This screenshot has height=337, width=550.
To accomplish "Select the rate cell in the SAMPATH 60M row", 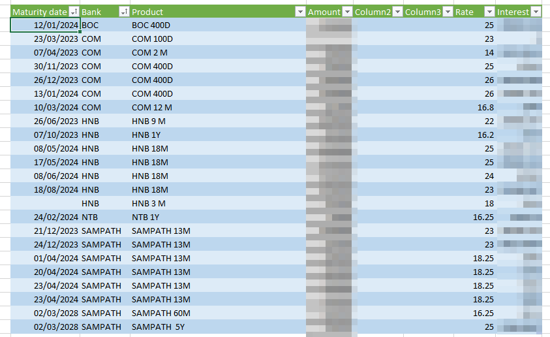I will pos(474,312).
